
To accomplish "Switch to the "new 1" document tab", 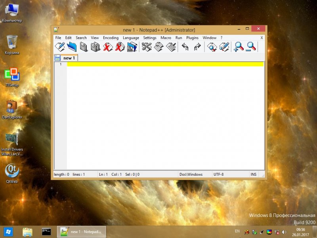I will pos(66,58).
